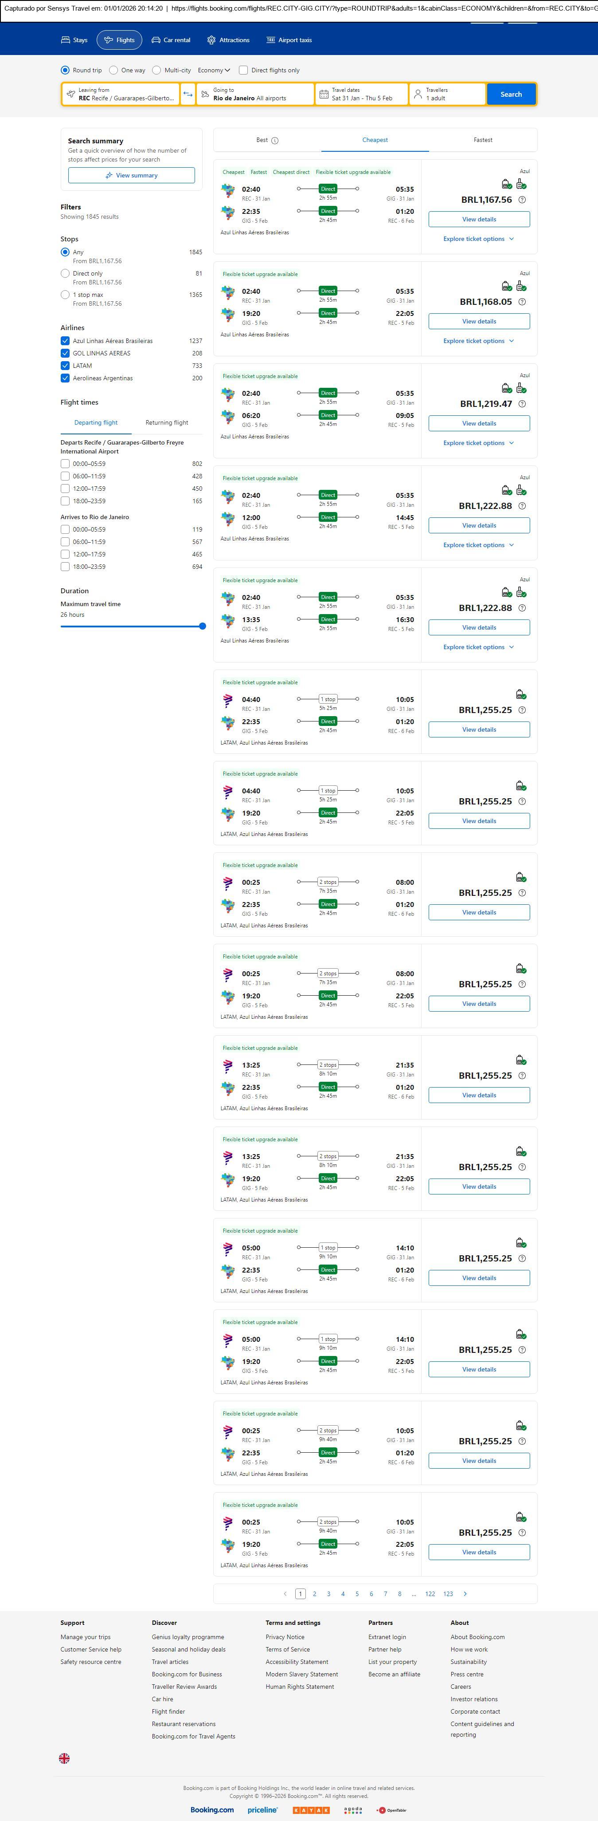Click the Airport taxis icon in the header
The height and width of the screenshot is (1821, 598).
pos(270,40)
